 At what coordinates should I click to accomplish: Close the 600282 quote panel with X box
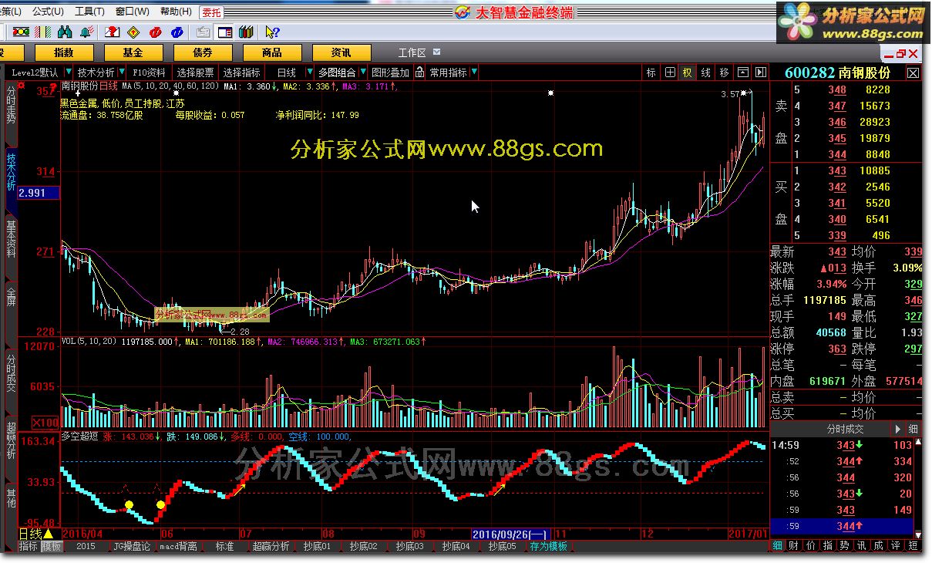tap(913, 72)
